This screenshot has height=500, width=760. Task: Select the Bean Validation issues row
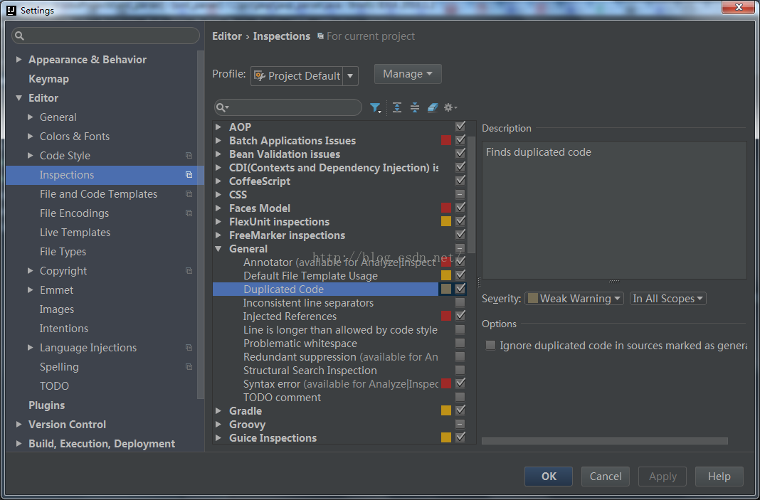tap(340, 154)
